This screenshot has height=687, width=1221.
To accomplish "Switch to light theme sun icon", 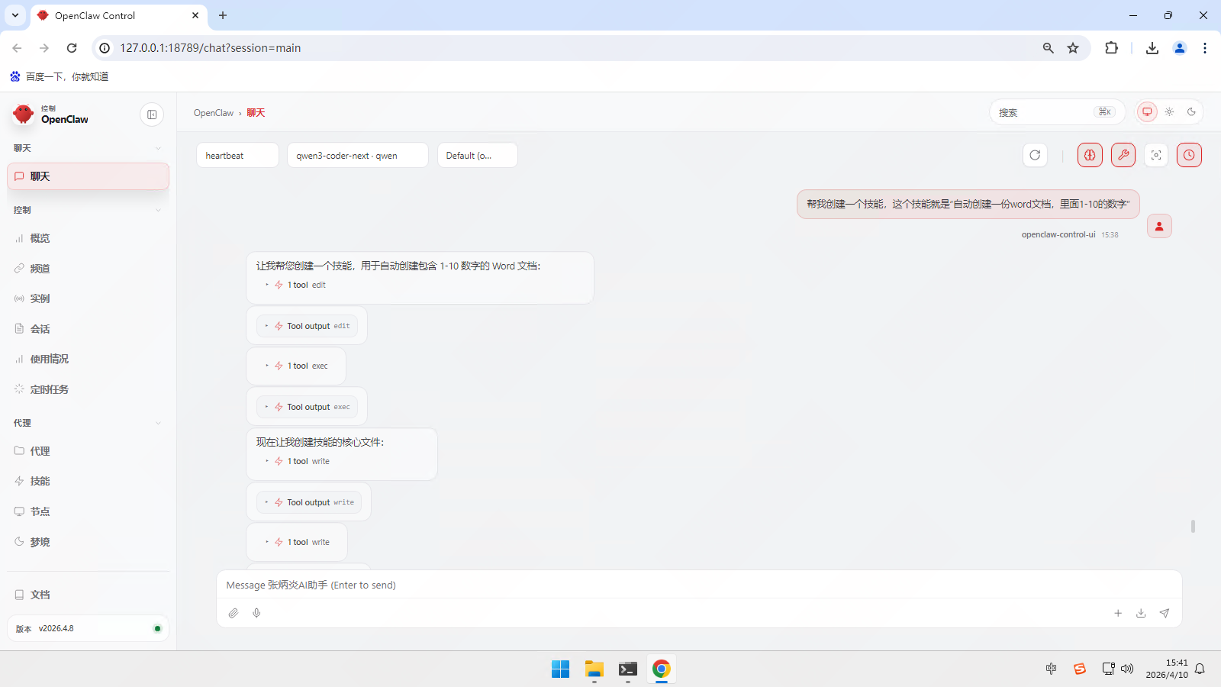I will [1169, 112].
